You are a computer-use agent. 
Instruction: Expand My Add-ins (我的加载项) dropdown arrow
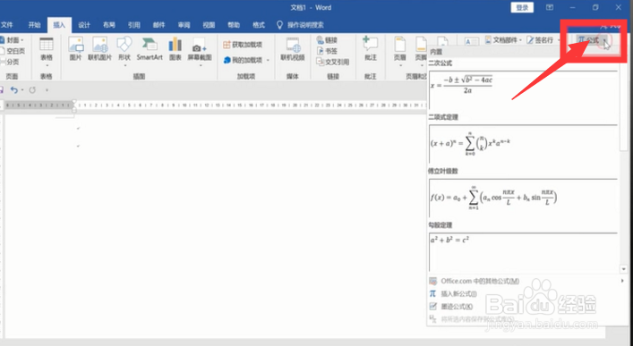click(x=268, y=60)
